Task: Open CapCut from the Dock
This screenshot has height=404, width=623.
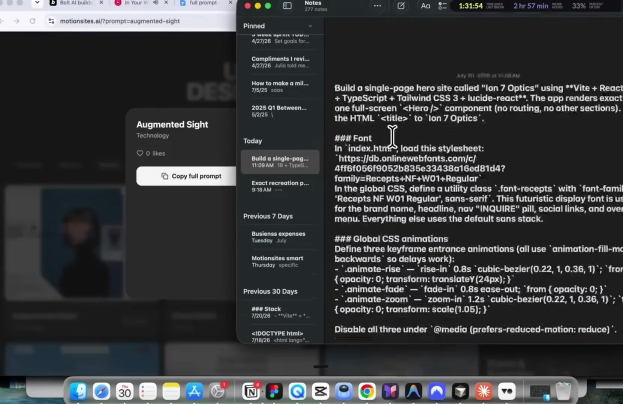Action: [320, 391]
